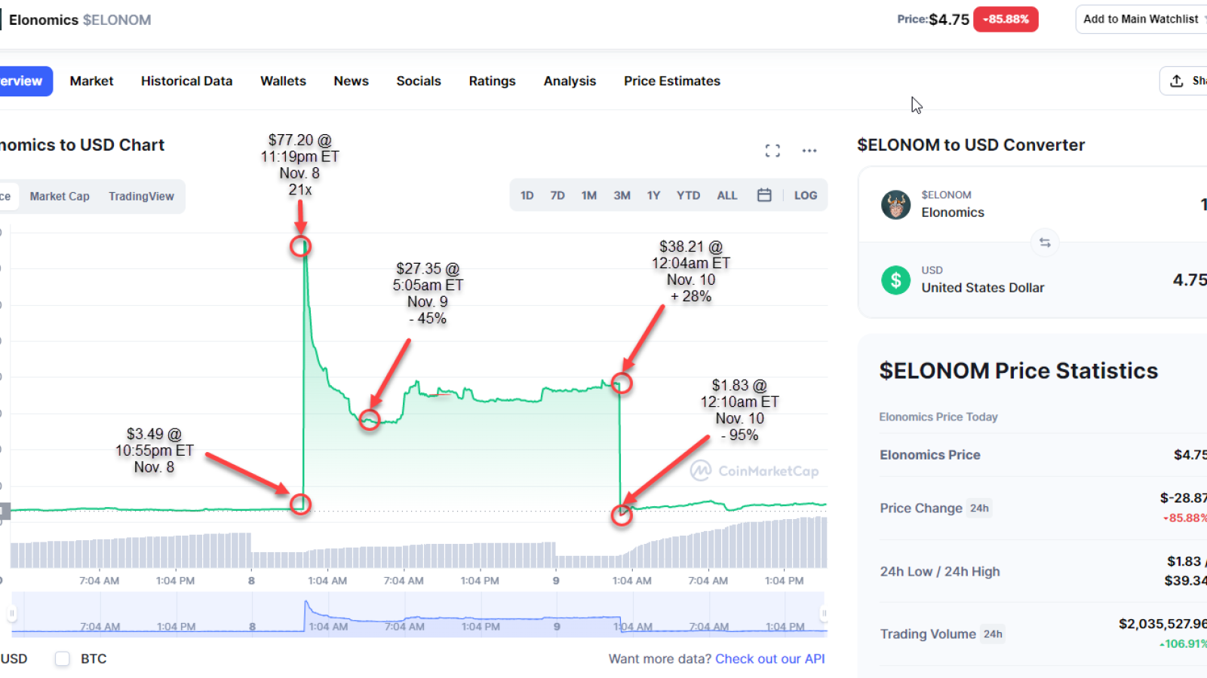Switch to TradingView chart

pyautogui.click(x=141, y=196)
